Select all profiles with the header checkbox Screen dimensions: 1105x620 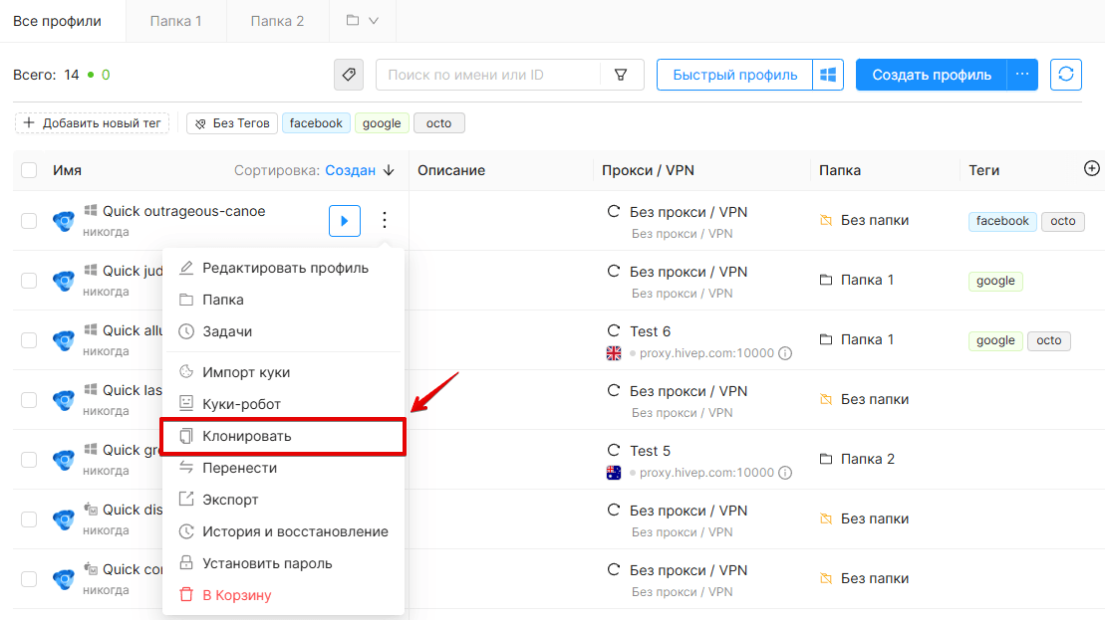[x=29, y=170]
